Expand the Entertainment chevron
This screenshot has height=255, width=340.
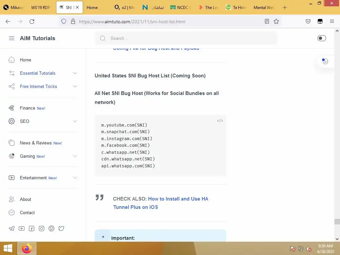(x=75, y=178)
